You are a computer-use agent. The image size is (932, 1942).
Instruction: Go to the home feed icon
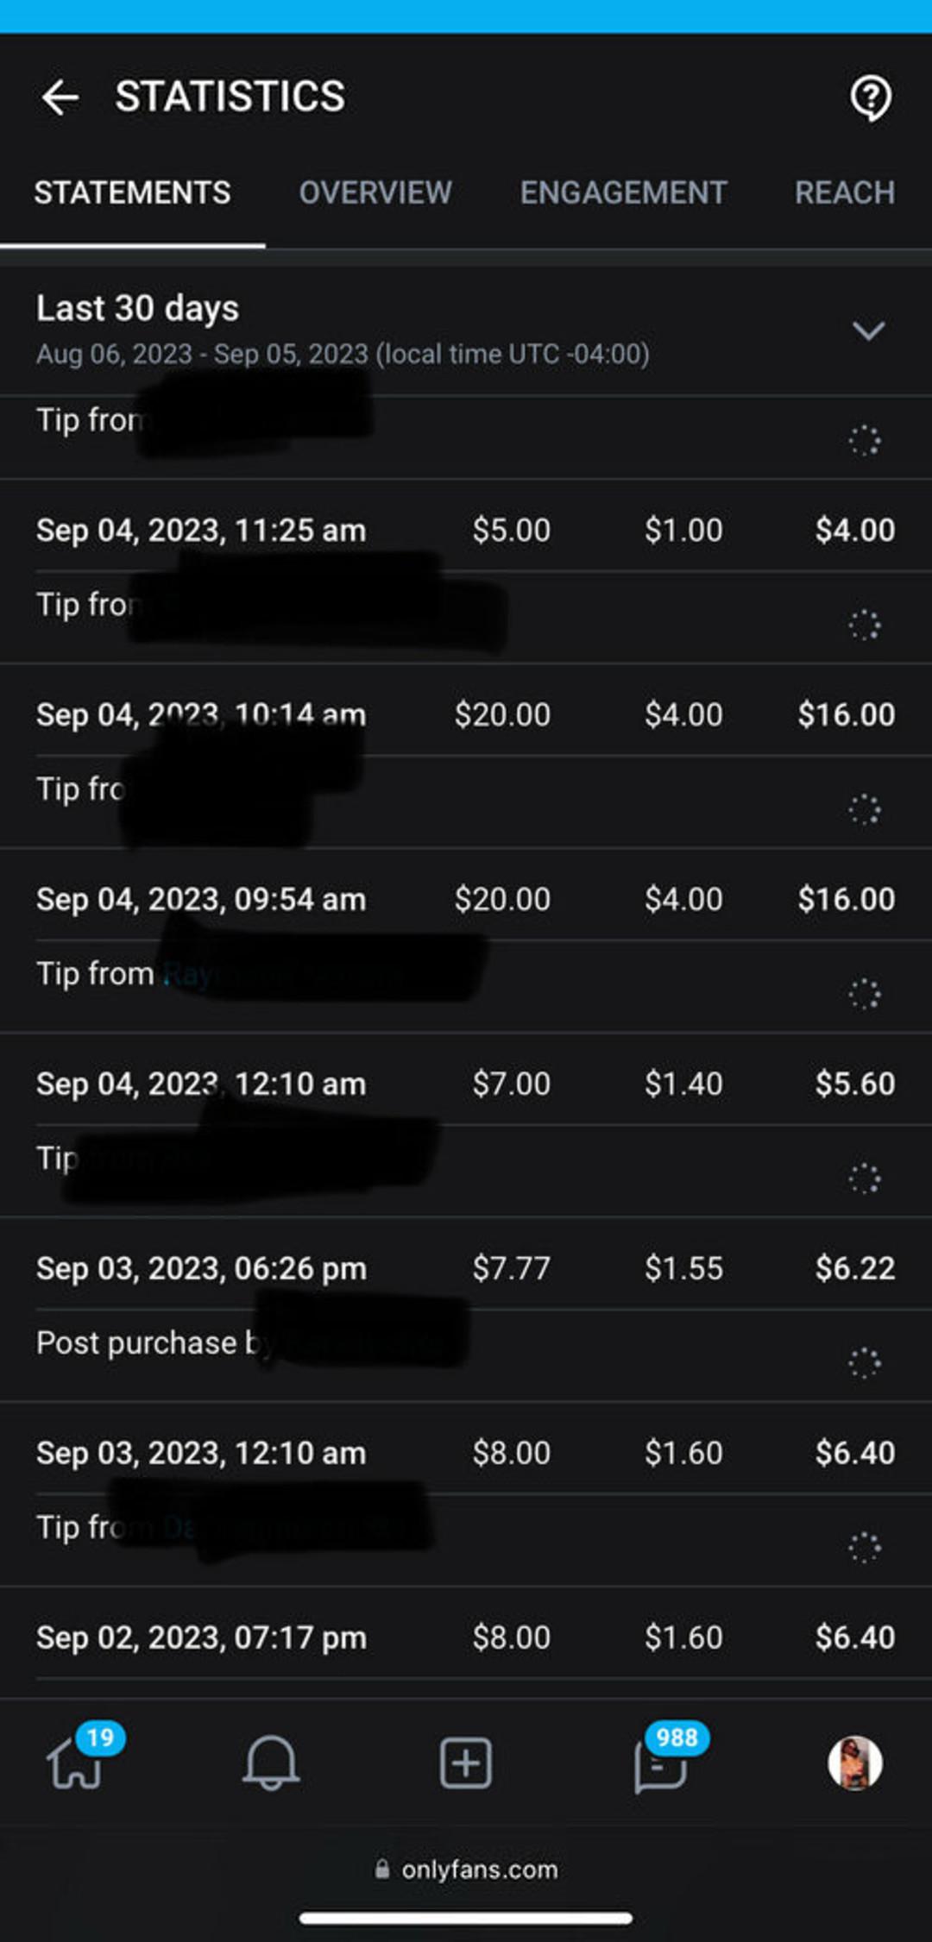(x=76, y=1763)
